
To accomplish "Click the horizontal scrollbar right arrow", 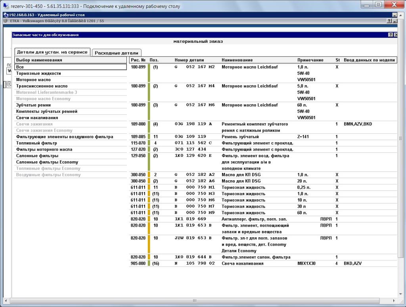I will click(394, 301).
